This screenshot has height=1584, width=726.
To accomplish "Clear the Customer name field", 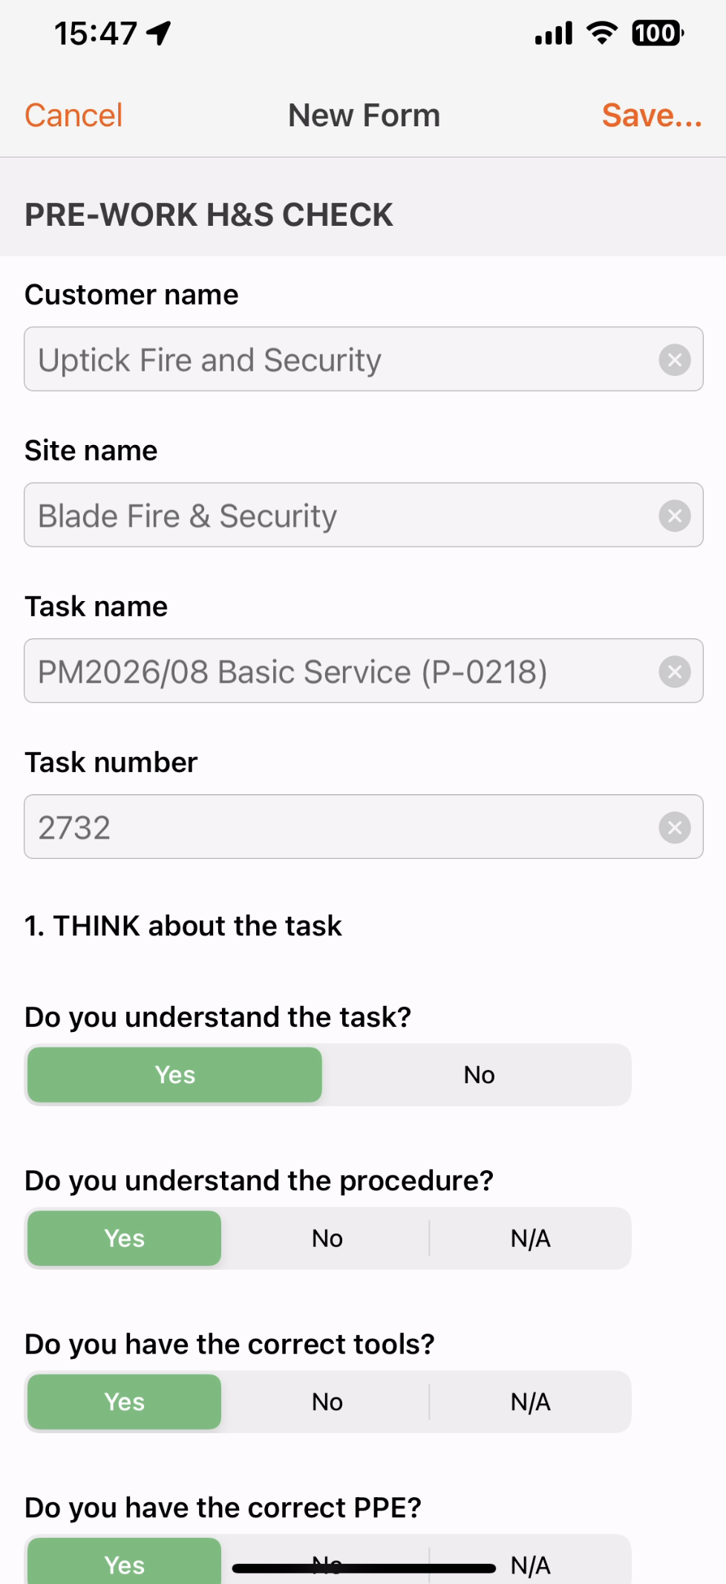I will (x=675, y=360).
